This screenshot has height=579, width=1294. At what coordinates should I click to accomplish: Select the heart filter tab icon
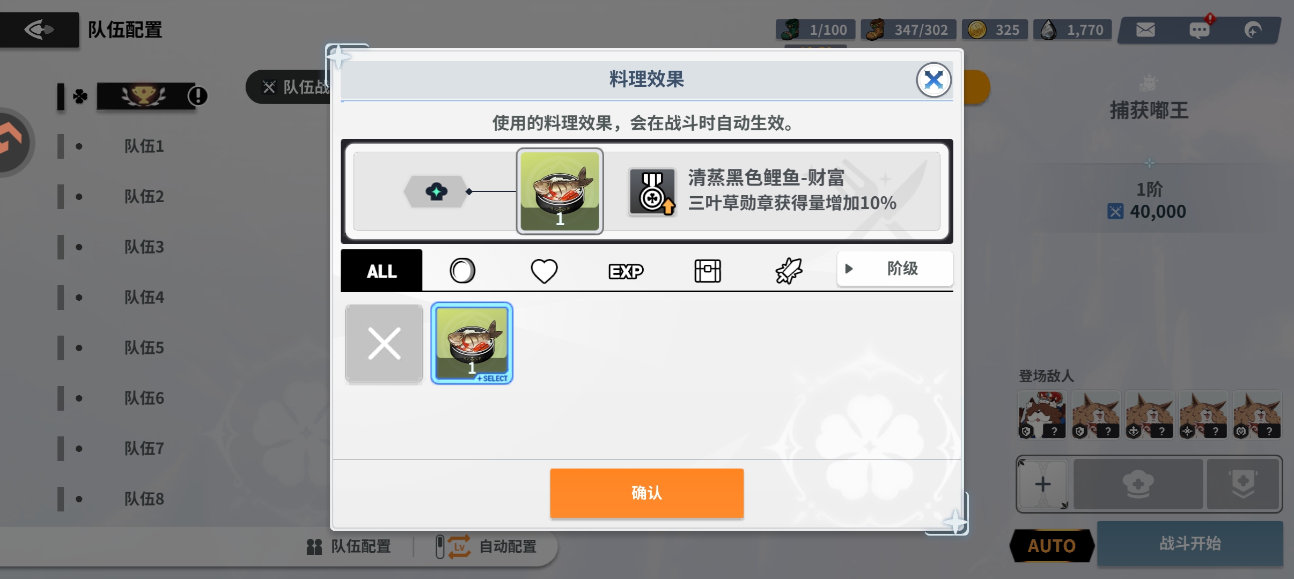pos(544,271)
